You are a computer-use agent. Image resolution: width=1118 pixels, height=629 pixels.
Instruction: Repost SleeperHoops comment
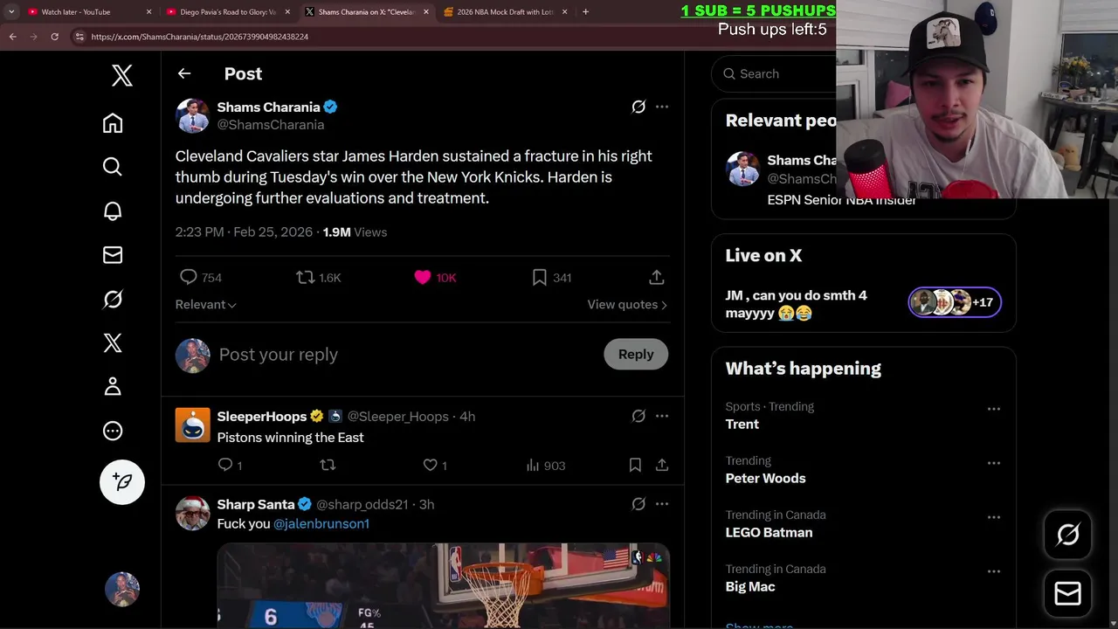(328, 465)
